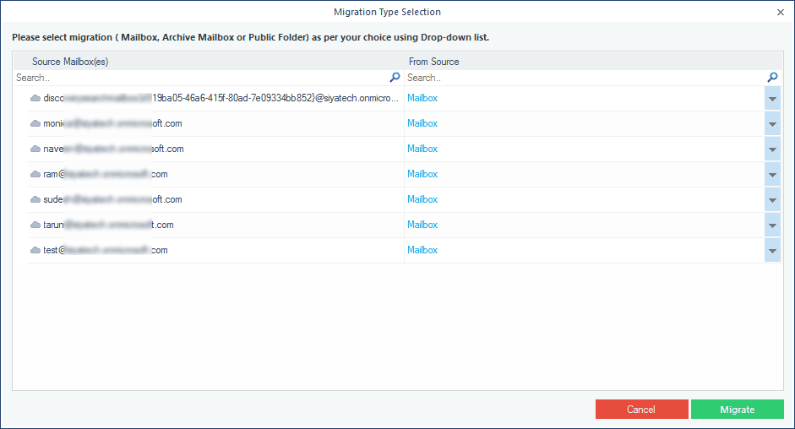This screenshot has height=429, width=795.
Task: Click the From Source column header
Action: 433,62
